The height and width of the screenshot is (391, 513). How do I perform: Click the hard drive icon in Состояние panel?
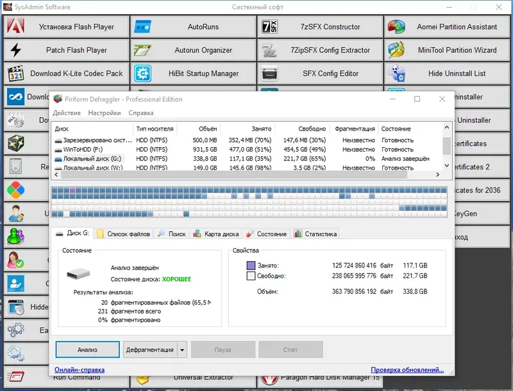pos(78,273)
